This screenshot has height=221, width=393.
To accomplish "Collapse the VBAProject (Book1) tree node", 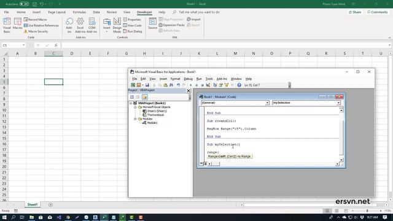I will tap(131, 103).
